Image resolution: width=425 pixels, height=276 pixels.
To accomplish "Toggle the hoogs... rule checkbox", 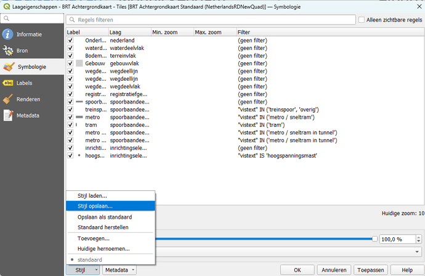I will (x=70, y=156).
